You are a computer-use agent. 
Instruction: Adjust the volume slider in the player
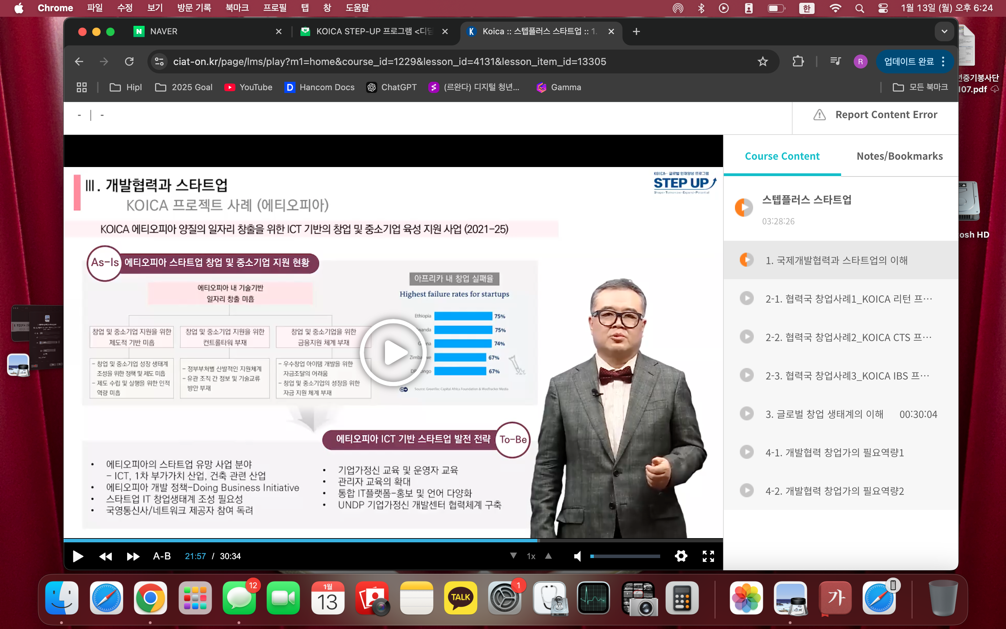(625, 556)
